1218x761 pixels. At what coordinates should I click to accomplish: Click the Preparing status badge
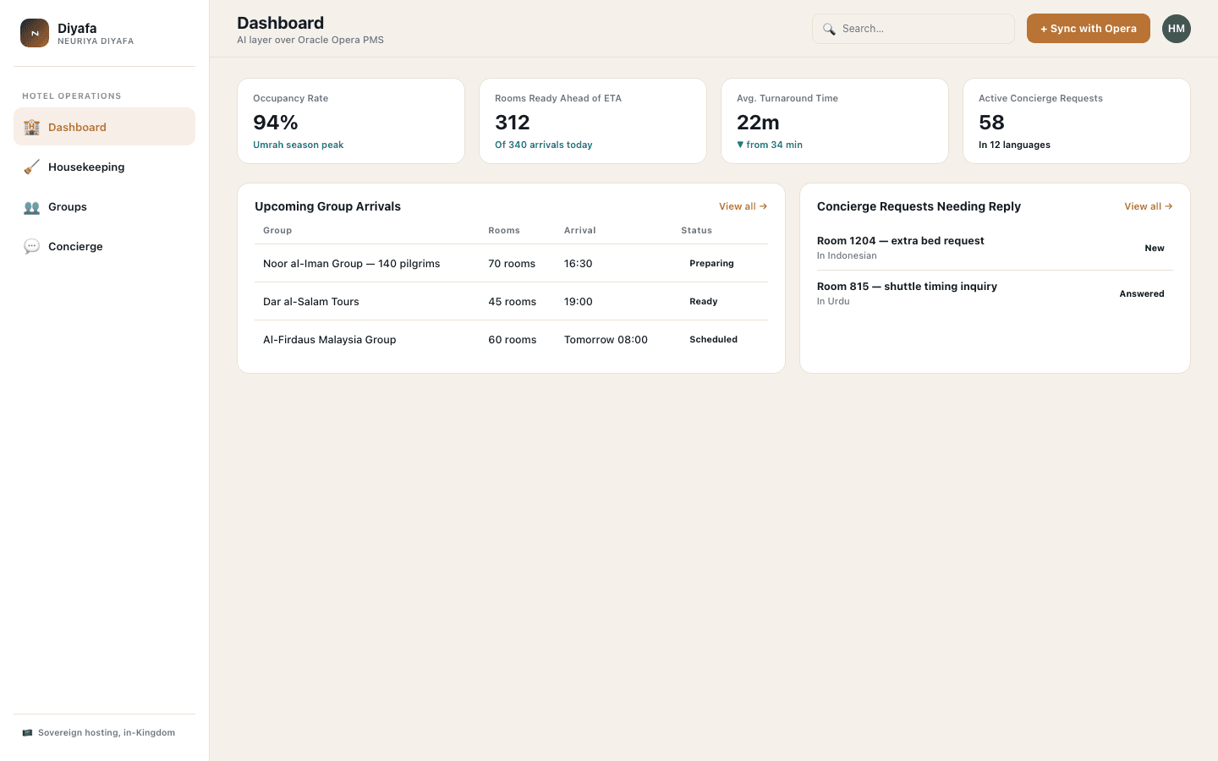tap(711, 264)
